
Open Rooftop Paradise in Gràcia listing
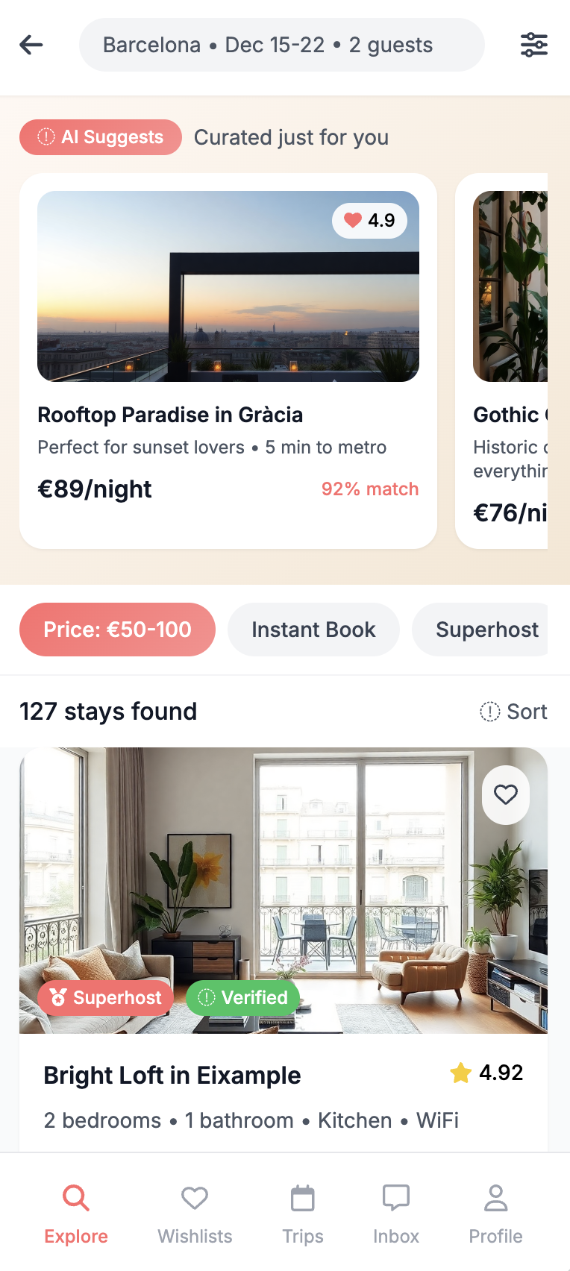tap(170, 415)
